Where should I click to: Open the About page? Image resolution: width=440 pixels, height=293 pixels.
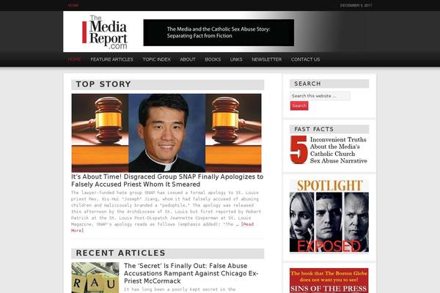click(x=188, y=59)
